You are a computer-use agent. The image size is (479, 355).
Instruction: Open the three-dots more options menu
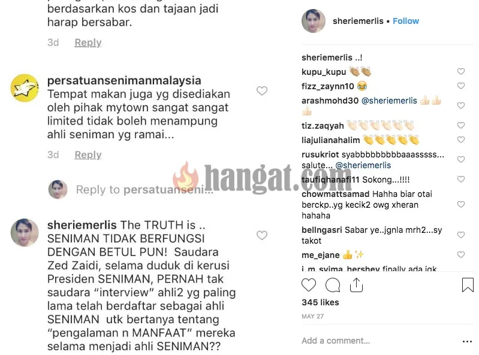[x=468, y=342]
